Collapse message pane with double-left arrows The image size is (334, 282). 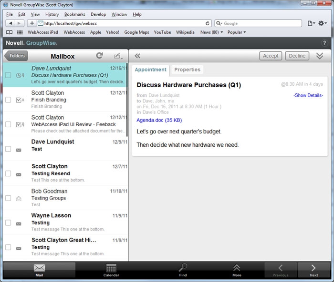point(137,56)
